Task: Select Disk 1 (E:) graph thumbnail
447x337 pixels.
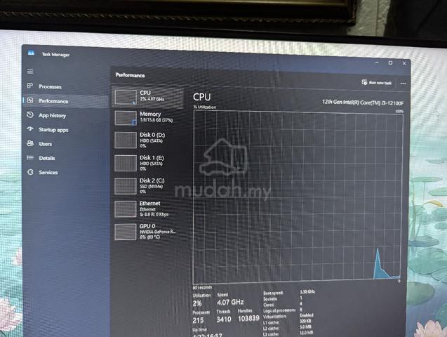Action: click(x=126, y=163)
